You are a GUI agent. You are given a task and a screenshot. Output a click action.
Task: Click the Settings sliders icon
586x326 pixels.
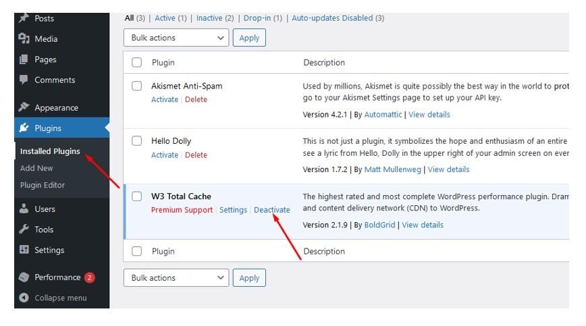coord(24,250)
